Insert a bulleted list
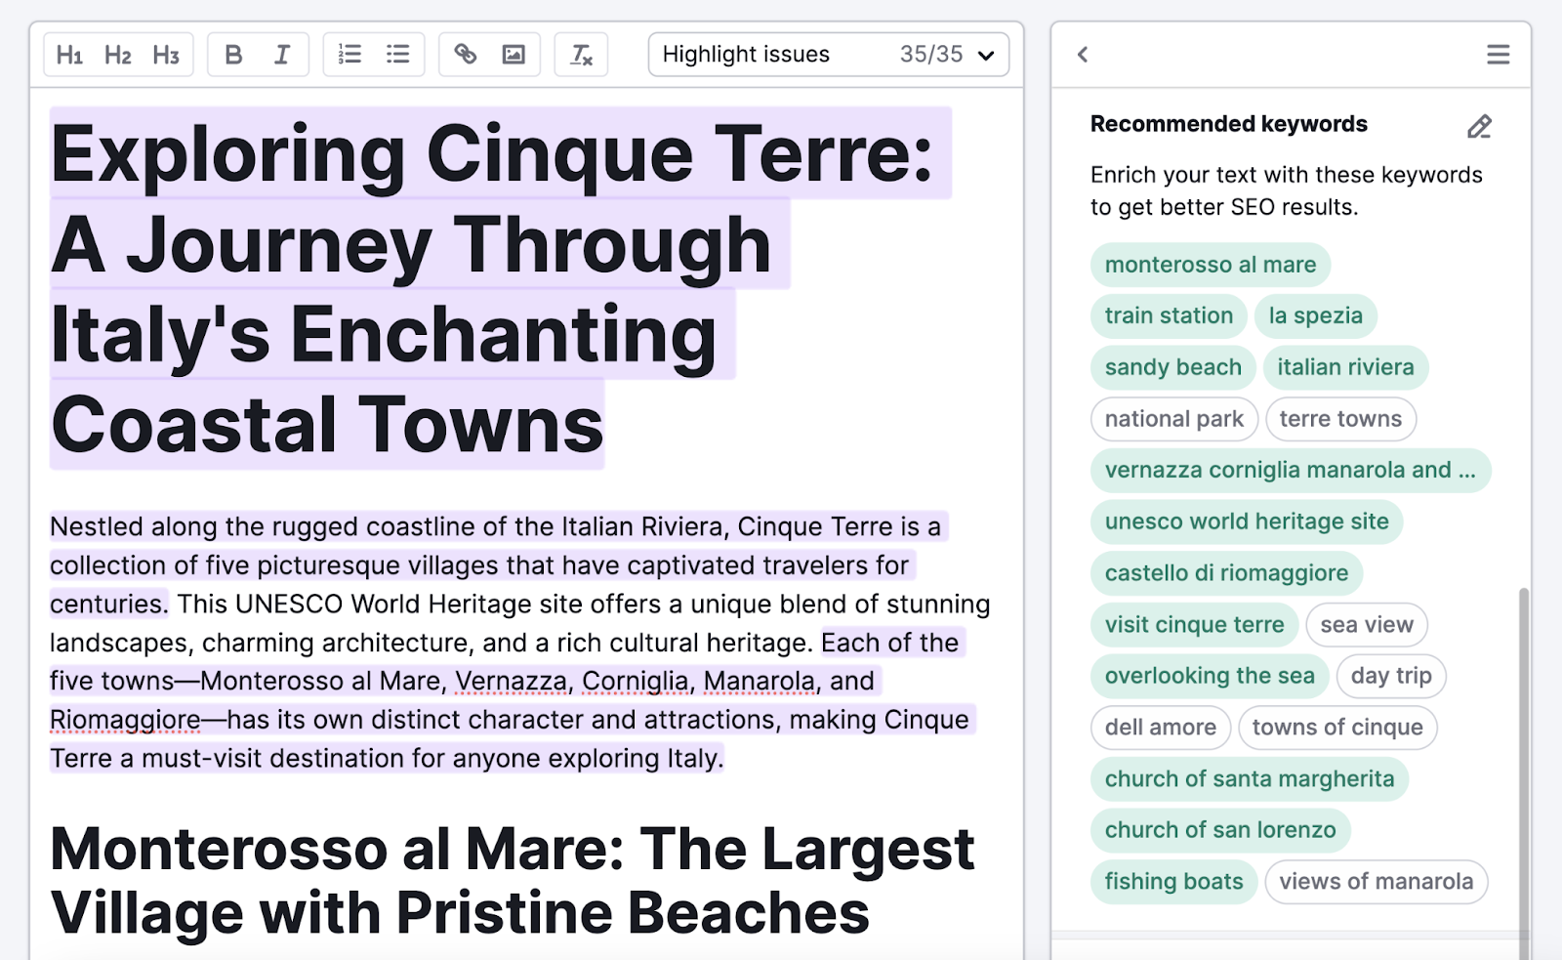Viewport: 1562px width, 960px height. pos(397,55)
